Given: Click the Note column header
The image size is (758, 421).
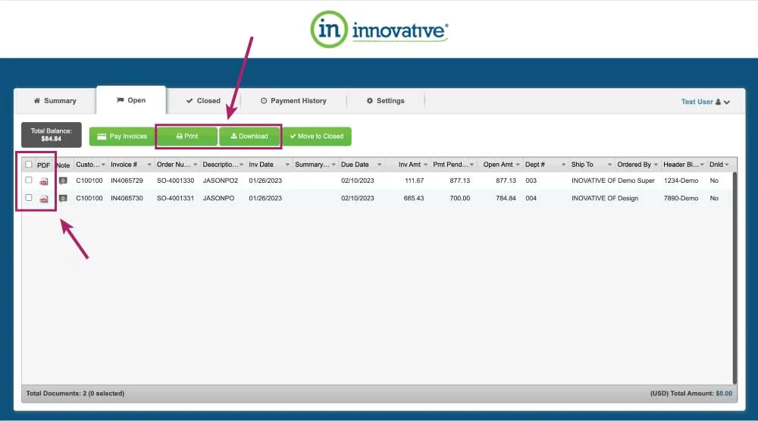Looking at the screenshot, I should coord(63,165).
